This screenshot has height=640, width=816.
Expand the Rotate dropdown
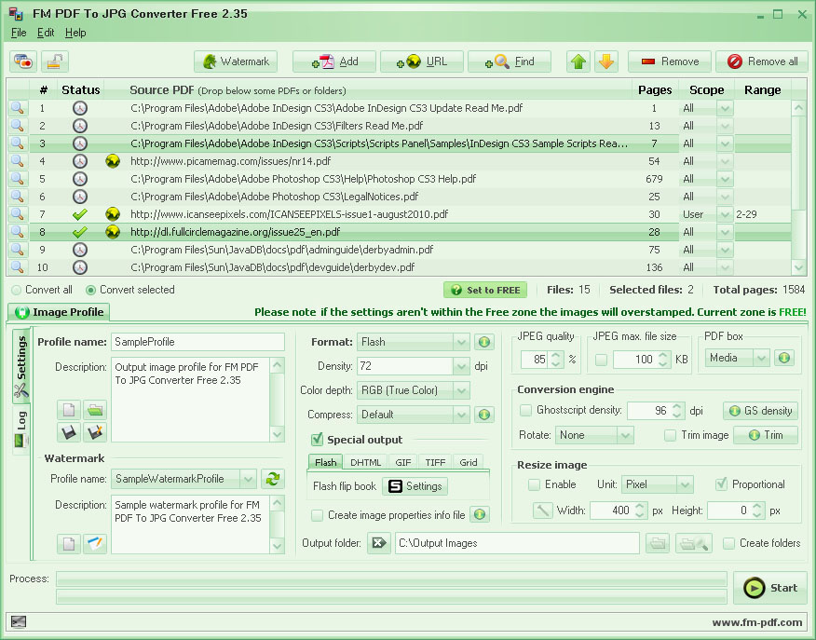[624, 435]
